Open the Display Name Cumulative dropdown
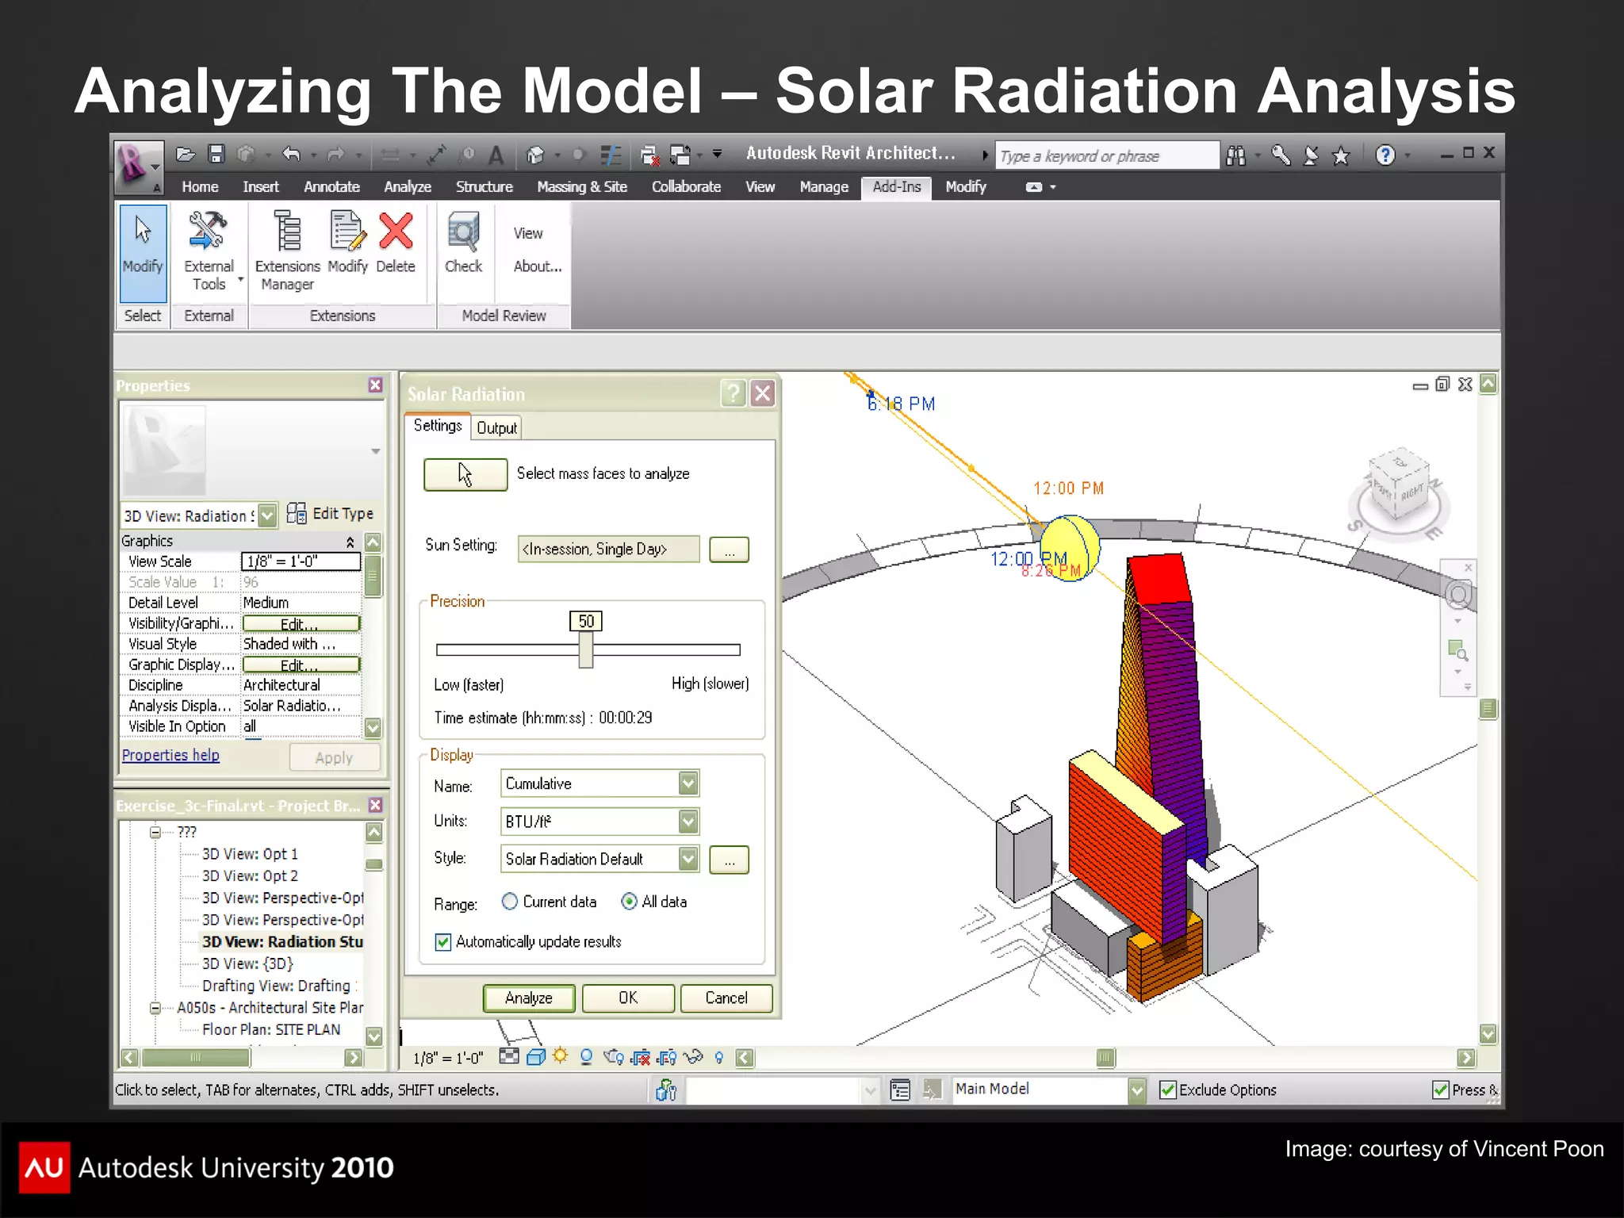This screenshot has width=1624, height=1218. coord(688,783)
